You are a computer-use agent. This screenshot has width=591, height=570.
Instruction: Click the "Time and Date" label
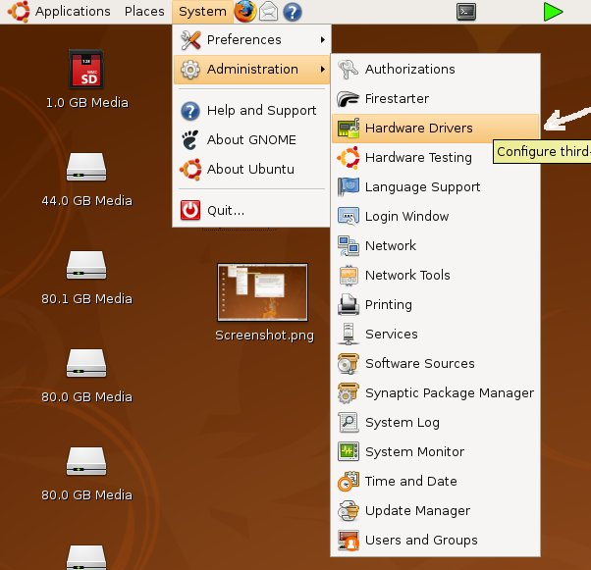click(410, 481)
